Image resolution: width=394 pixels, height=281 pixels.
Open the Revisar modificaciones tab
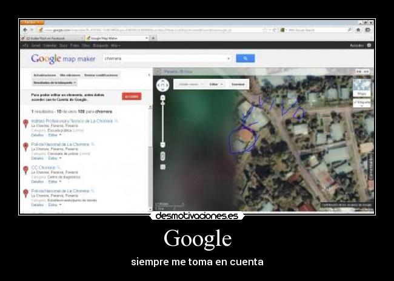(x=101, y=75)
